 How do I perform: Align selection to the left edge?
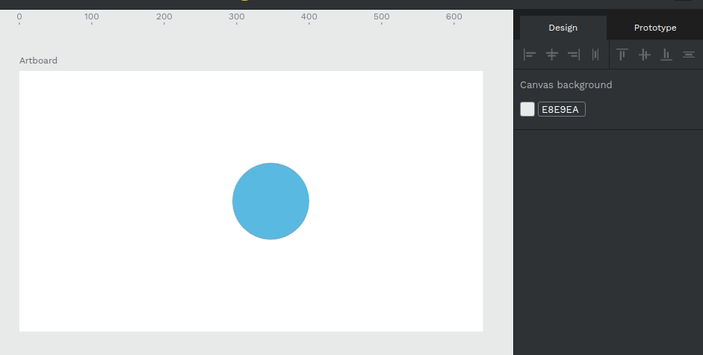[530, 55]
